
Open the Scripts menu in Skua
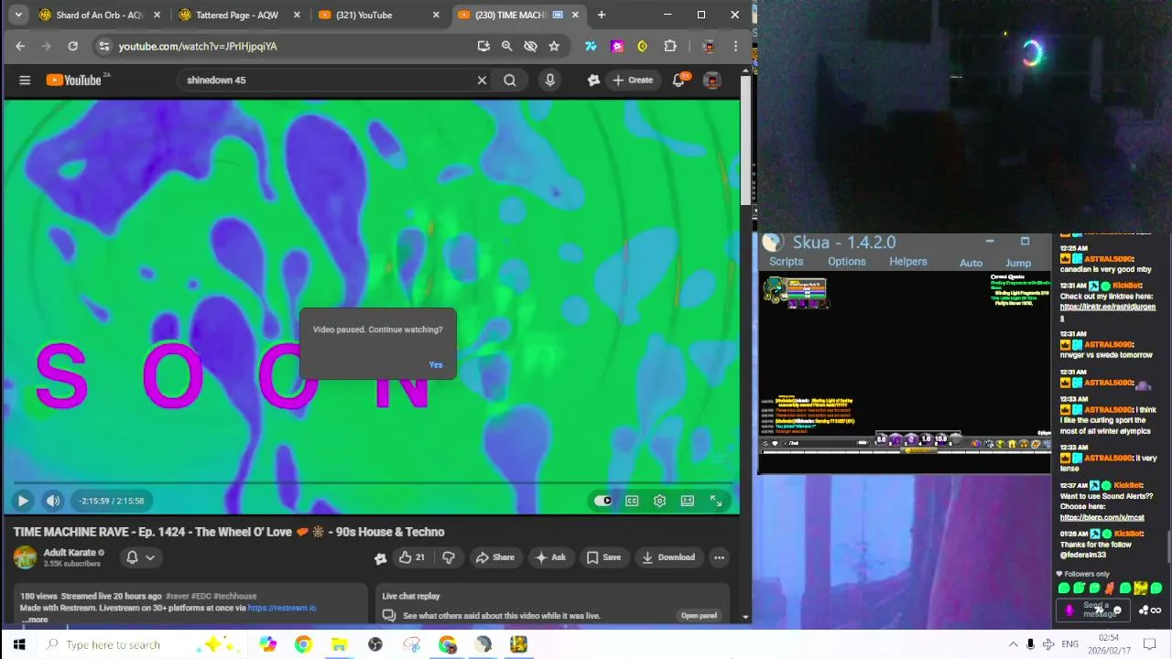pos(786,262)
